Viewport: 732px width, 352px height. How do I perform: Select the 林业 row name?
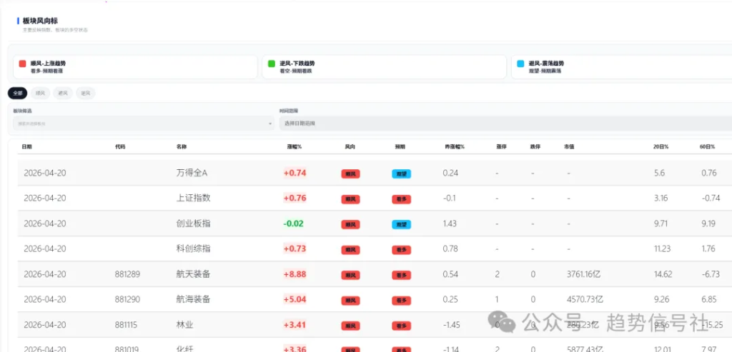pyautogui.click(x=184, y=325)
